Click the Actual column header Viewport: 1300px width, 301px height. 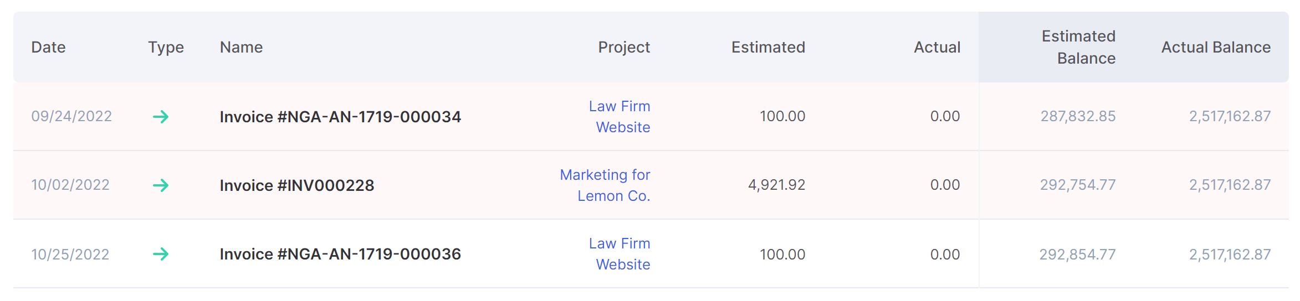coord(937,47)
